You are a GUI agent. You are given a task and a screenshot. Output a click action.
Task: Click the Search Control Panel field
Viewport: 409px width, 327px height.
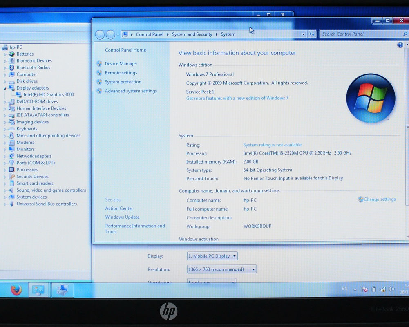[361, 34]
